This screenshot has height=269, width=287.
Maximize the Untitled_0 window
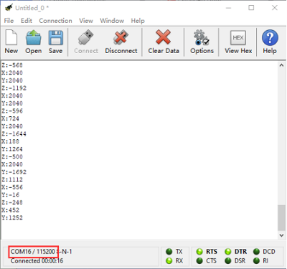pos(251,8)
